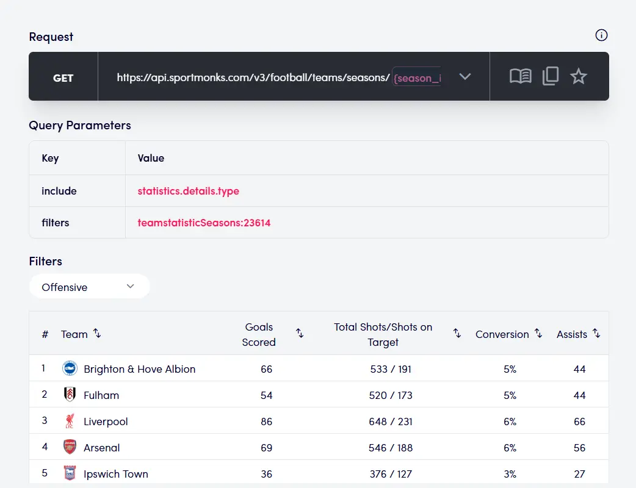Click the {season_id} URL parameter field
The image size is (636, 488).
(x=416, y=77)
